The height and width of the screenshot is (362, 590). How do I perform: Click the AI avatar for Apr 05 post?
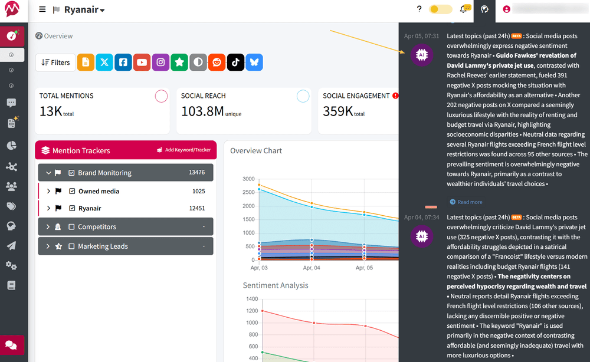pyautogui.click(x=422, y=55)
